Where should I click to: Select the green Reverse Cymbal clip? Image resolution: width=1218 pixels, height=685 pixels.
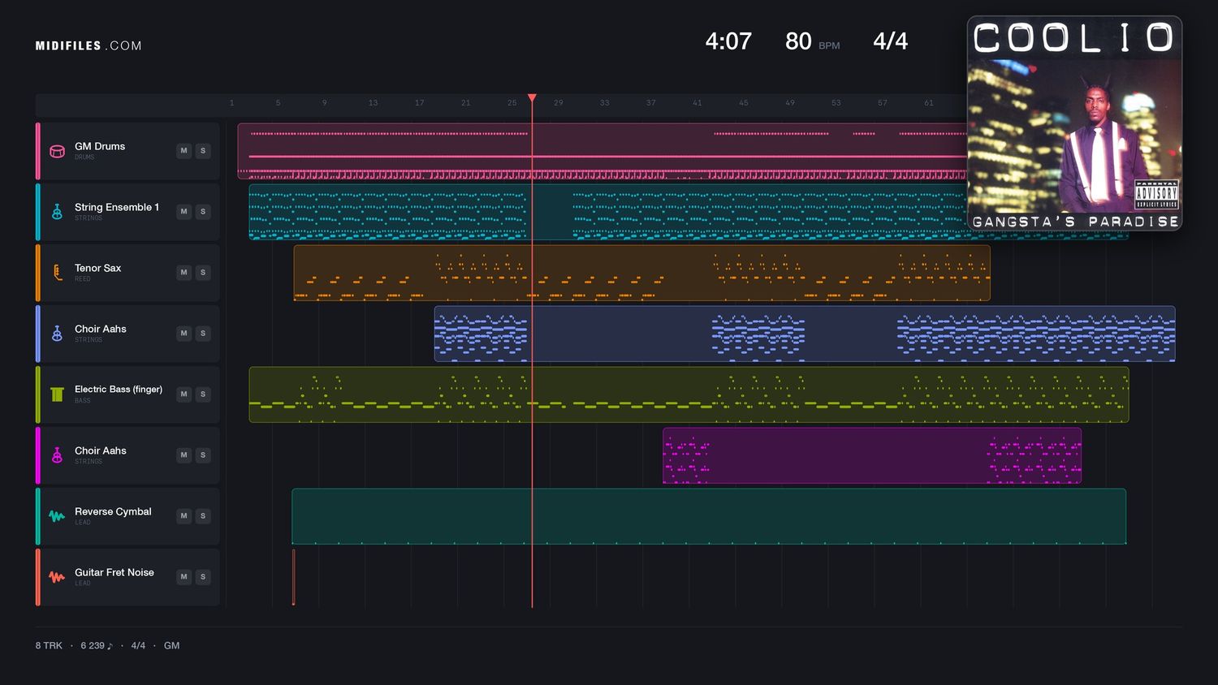[709, 516]
